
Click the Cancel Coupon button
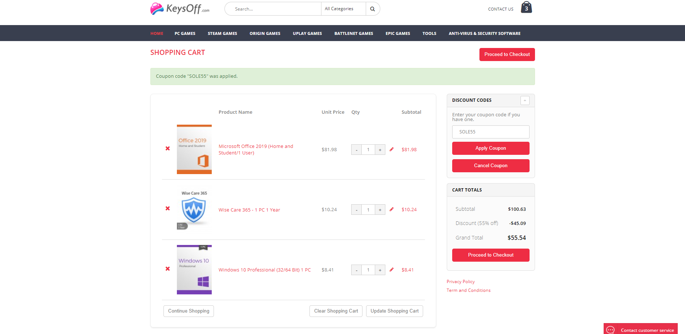[x=491, y=166]
